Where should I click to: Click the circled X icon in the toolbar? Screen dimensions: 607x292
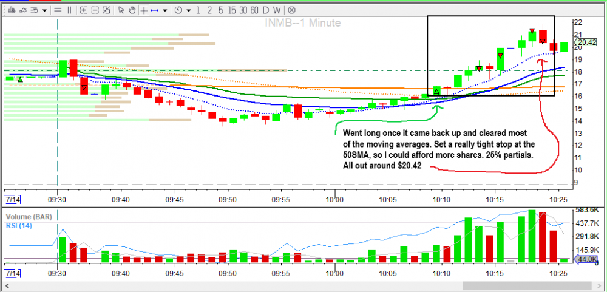click(x=291, y=10)
